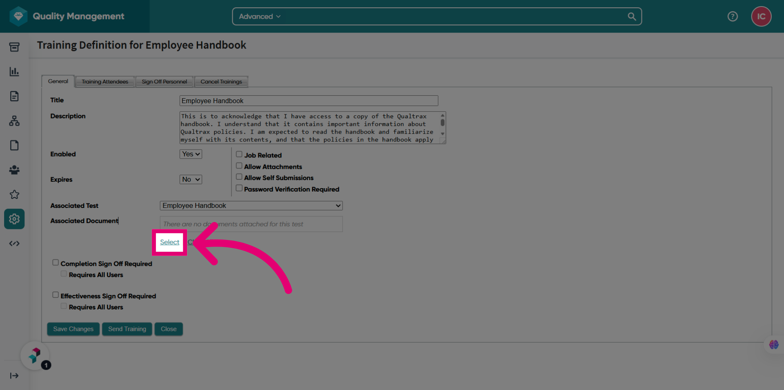This screenshot has width=784, height=390.
Task: Open the users group sidebar icon
Action: (x=14, y=170)
